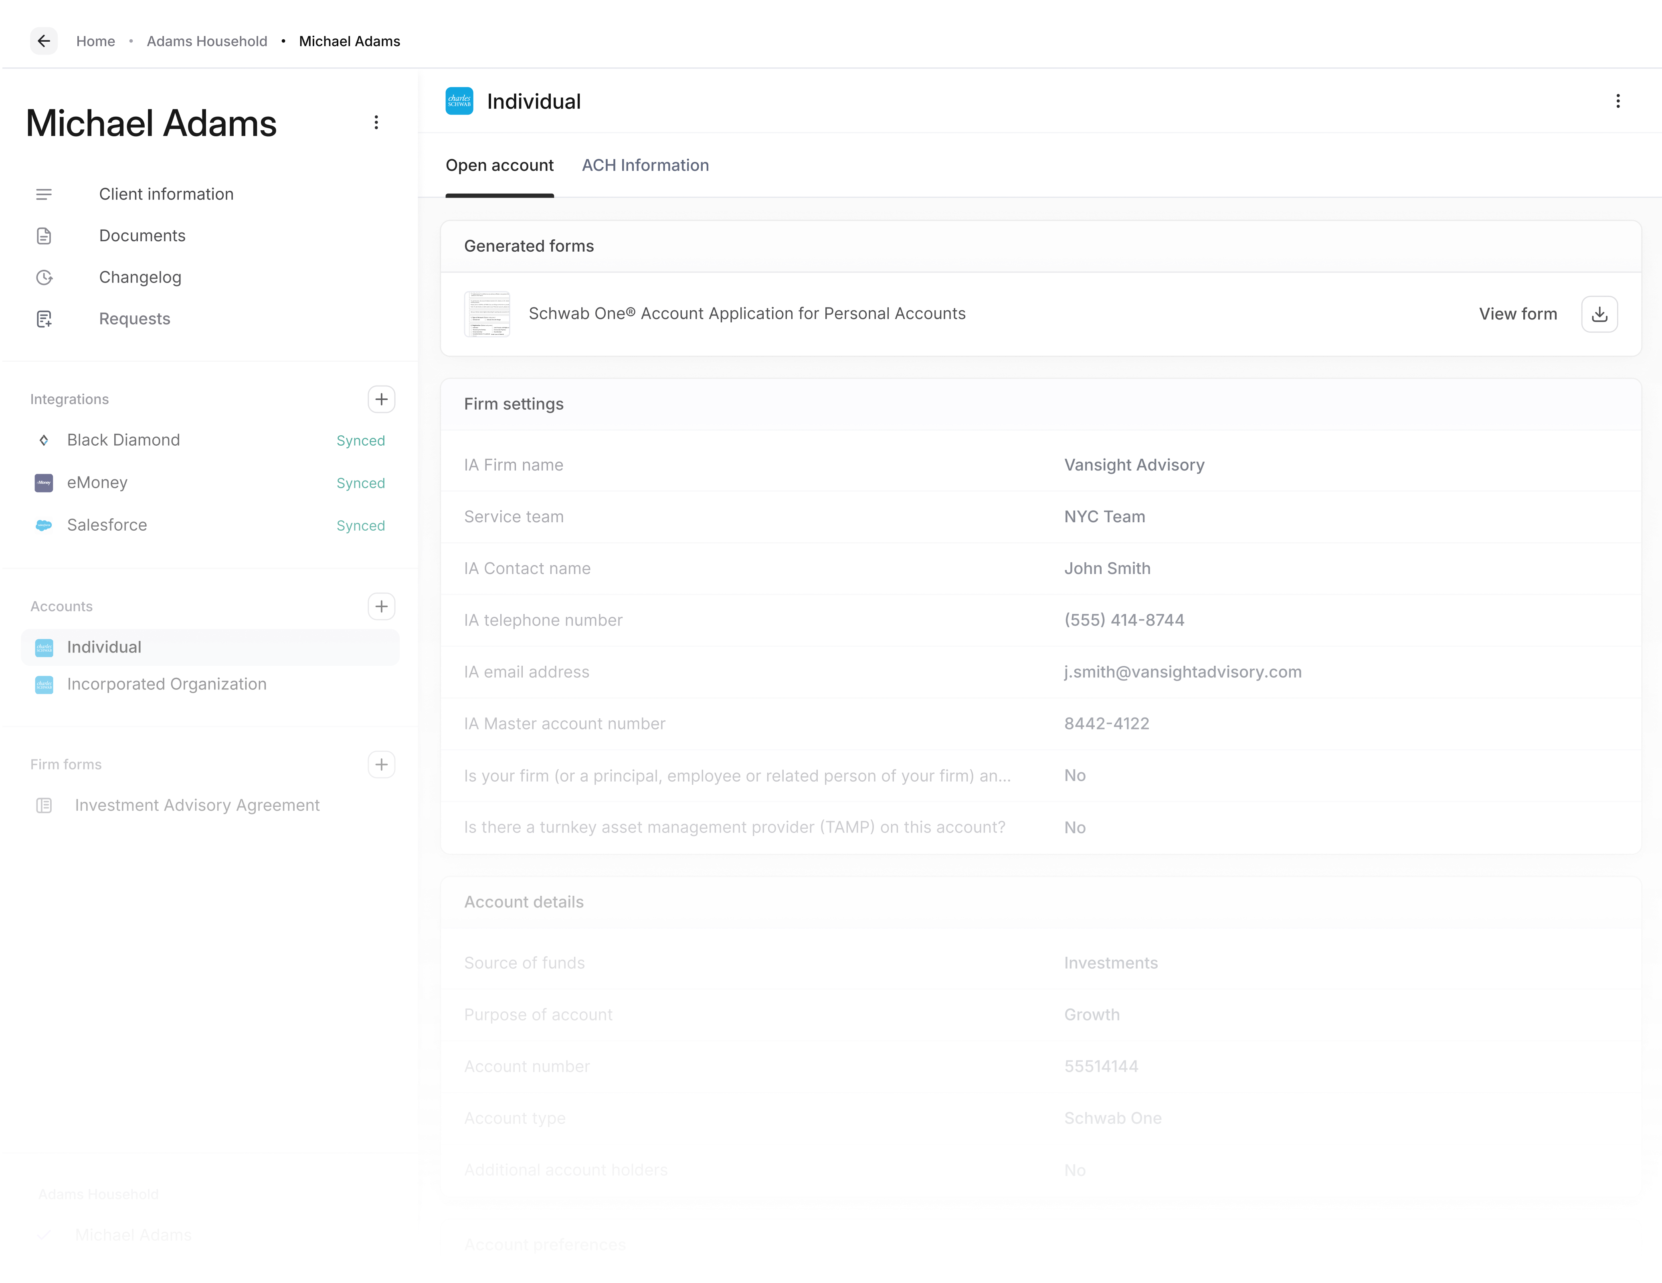Click the back arrow button

44,41
